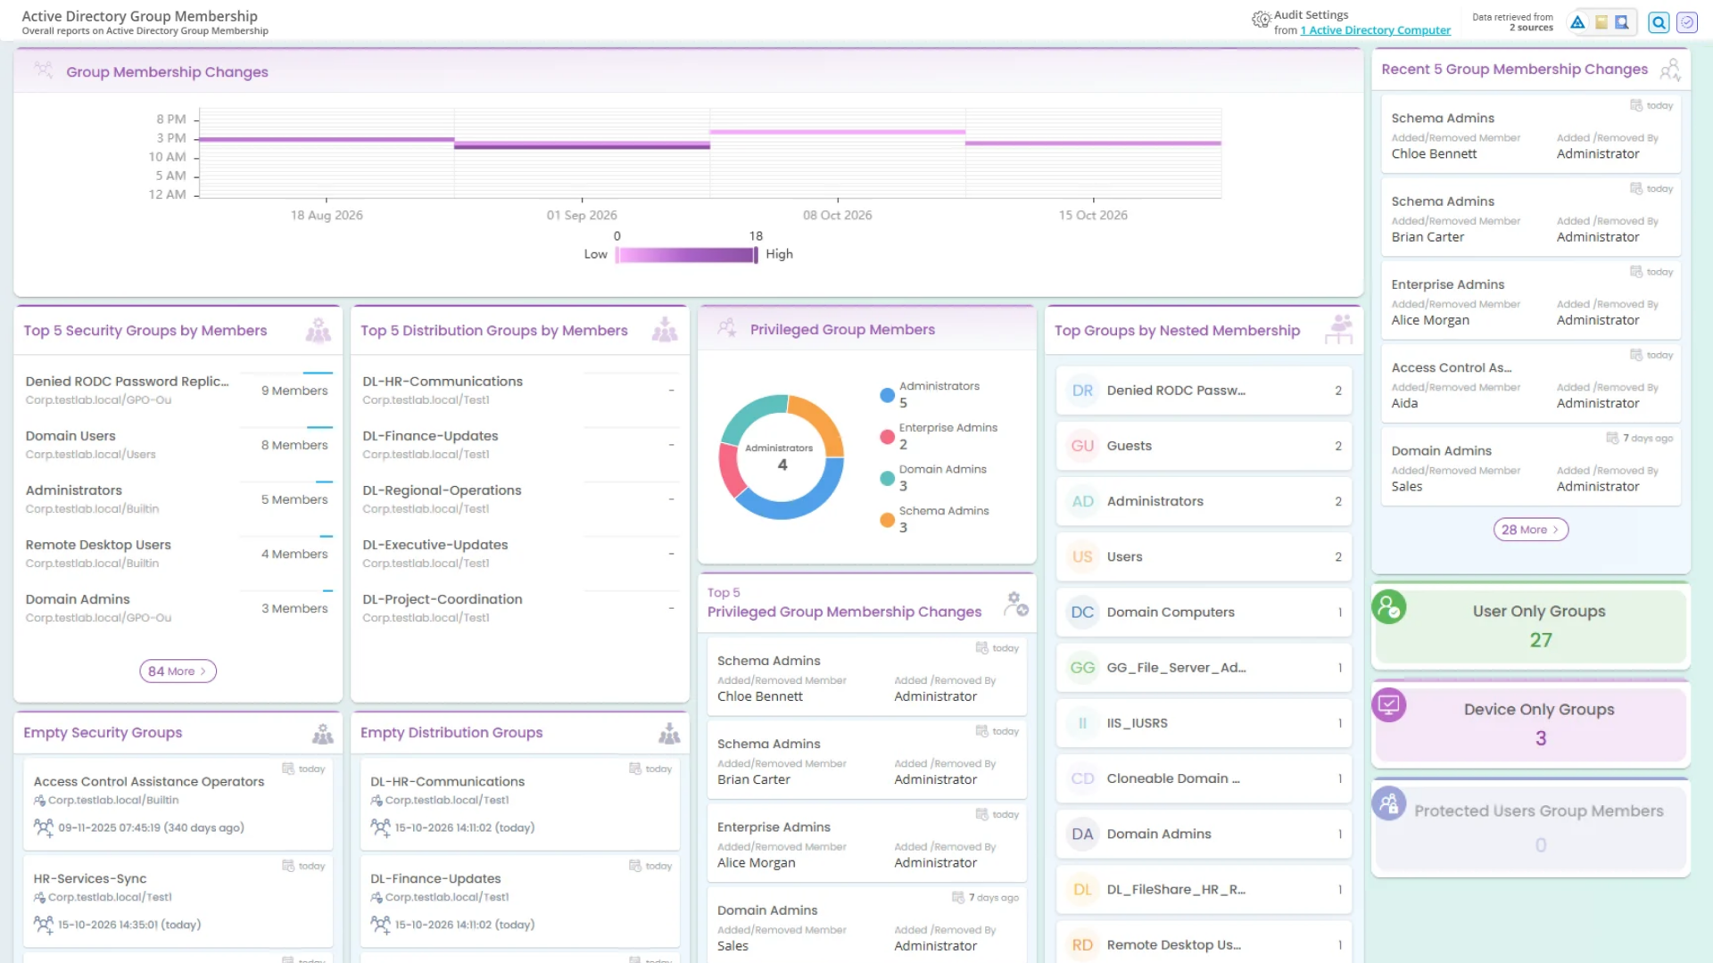Viewport: 1713px width, 963px height.
Task: Open Denied RODC Passw... nested membership row
Action: click(1204, 391)
